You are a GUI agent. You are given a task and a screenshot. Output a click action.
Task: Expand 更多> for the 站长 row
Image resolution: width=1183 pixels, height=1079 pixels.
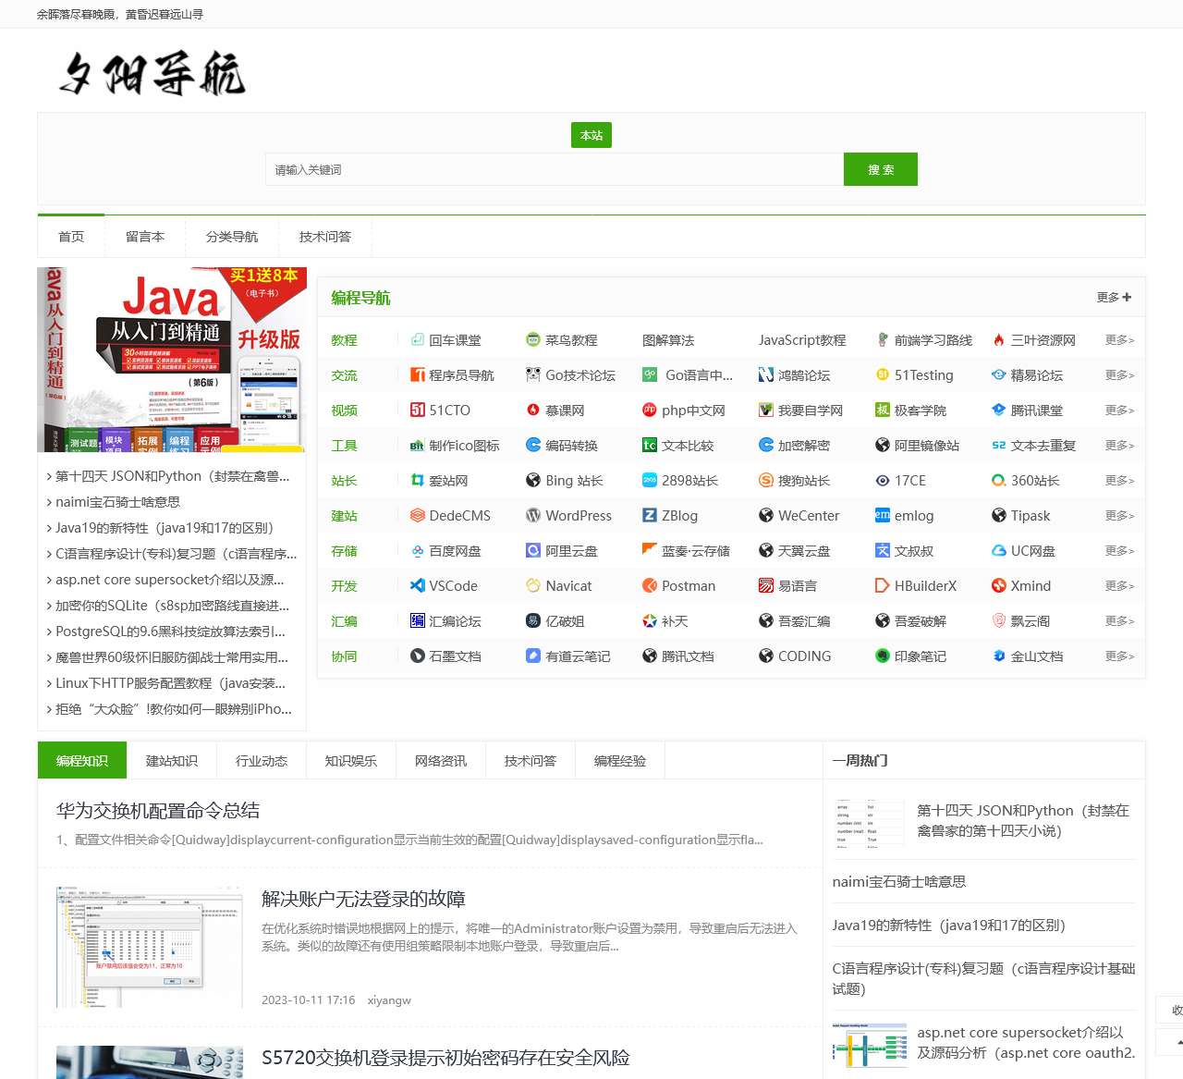pyautogui.click(x=1119, y=481)
